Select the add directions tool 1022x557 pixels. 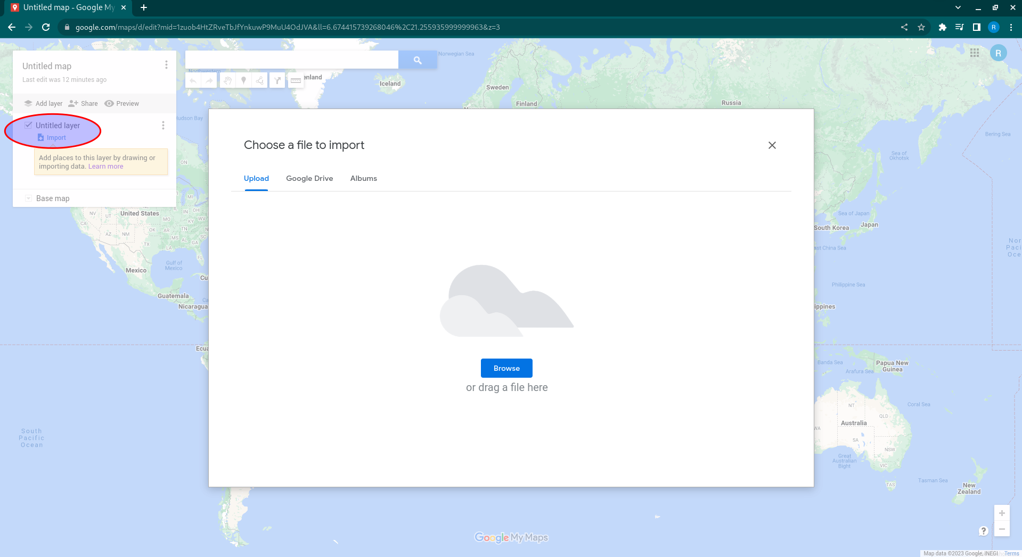[x=277, y=80]
